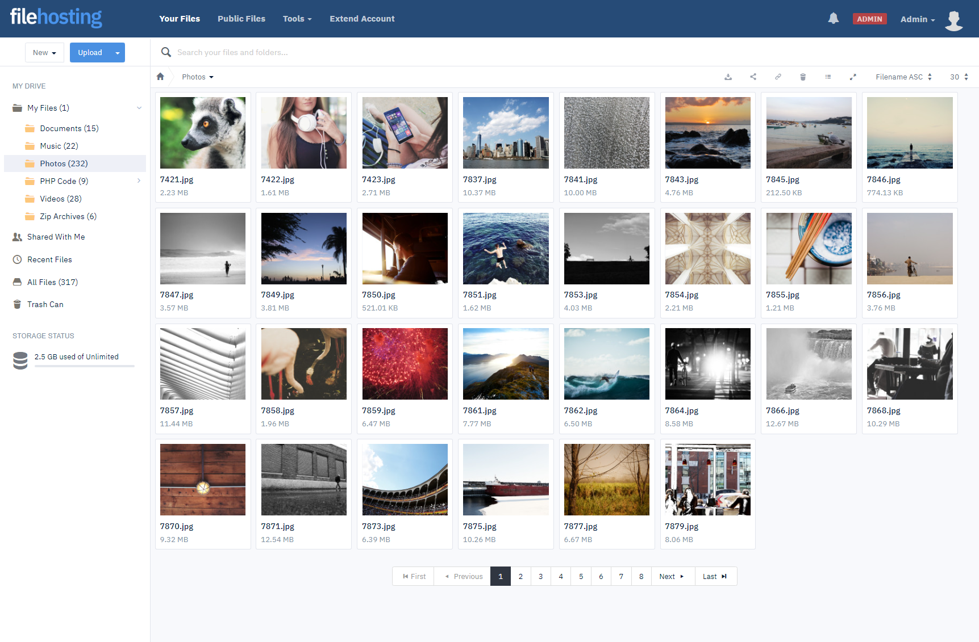Screen dimensions: 979x642
Task: Click the delete trash icon in the toolbar
Action: point(803,77)
